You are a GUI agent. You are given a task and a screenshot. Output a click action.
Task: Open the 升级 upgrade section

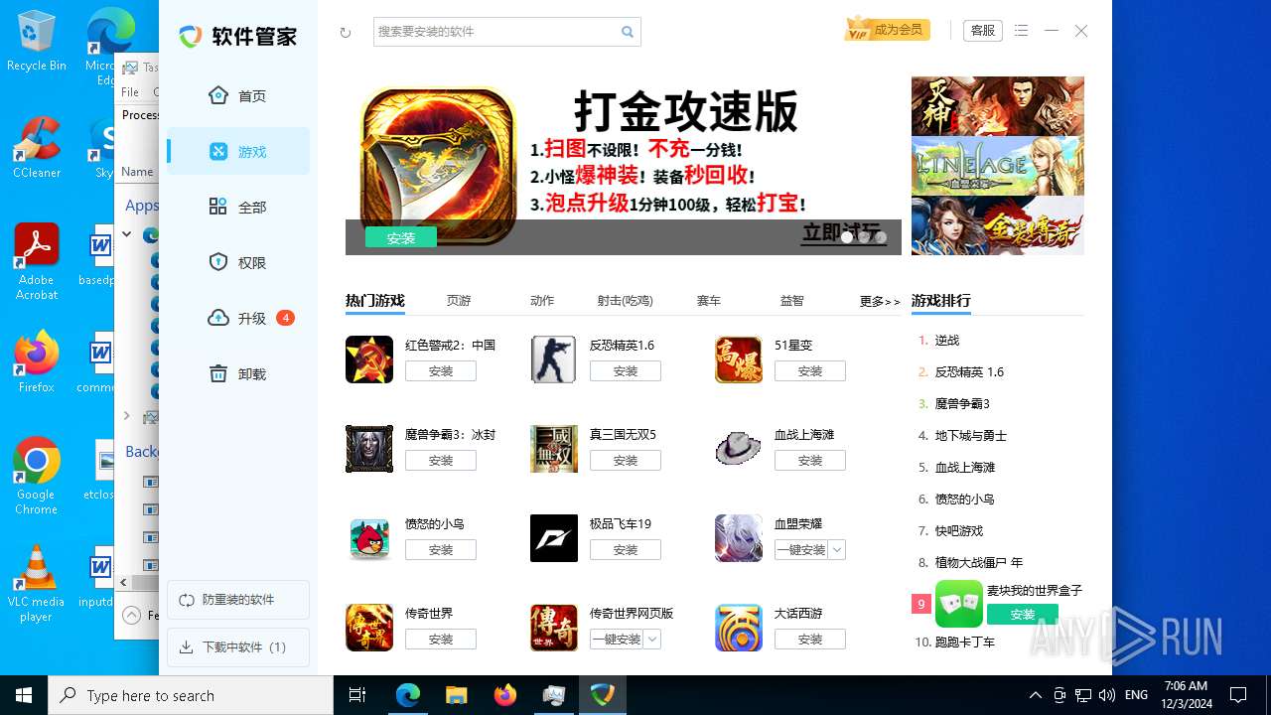[x=238, y=319]
